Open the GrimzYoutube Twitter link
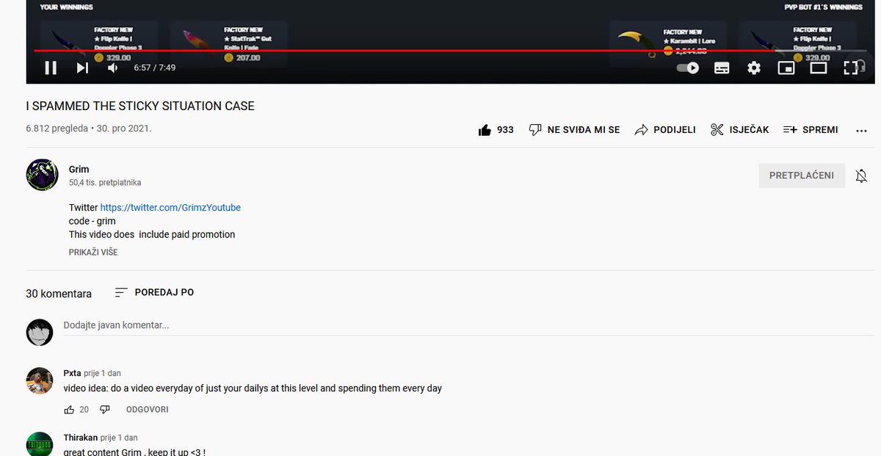The image size is (881, 456). coord(170,208)
